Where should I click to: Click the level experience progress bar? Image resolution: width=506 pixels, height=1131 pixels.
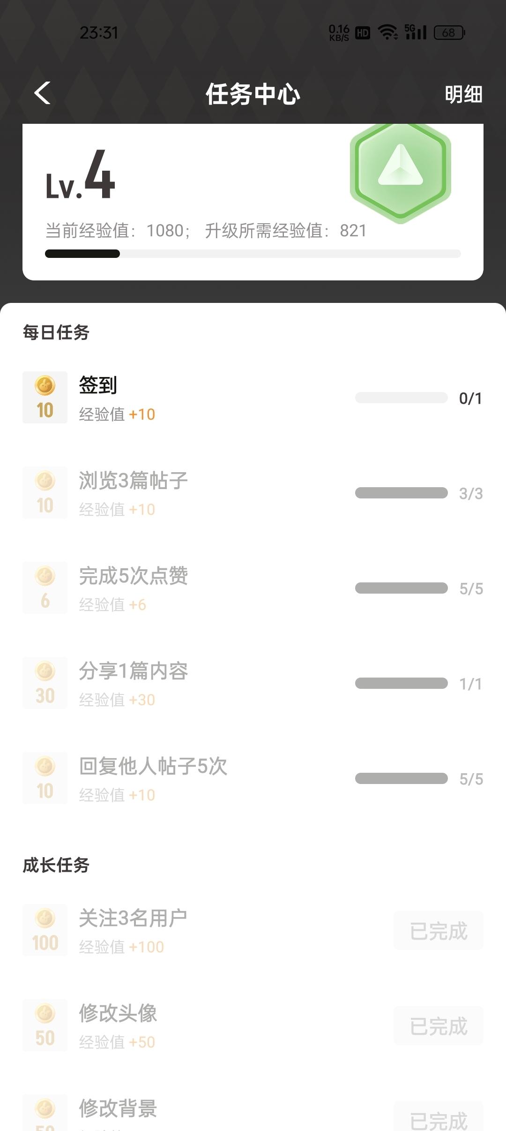tap(253, 254)
